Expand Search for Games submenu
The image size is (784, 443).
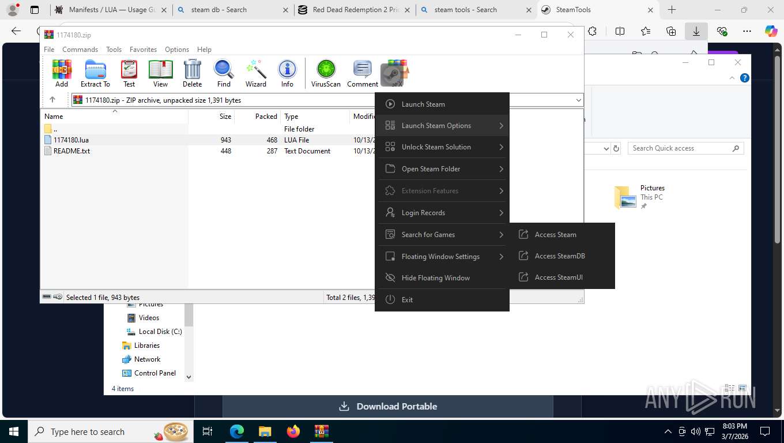(442, 234)
